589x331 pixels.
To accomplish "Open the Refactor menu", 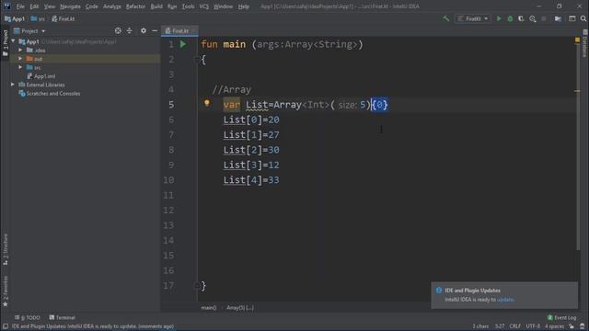I will [x=135, y=6].
